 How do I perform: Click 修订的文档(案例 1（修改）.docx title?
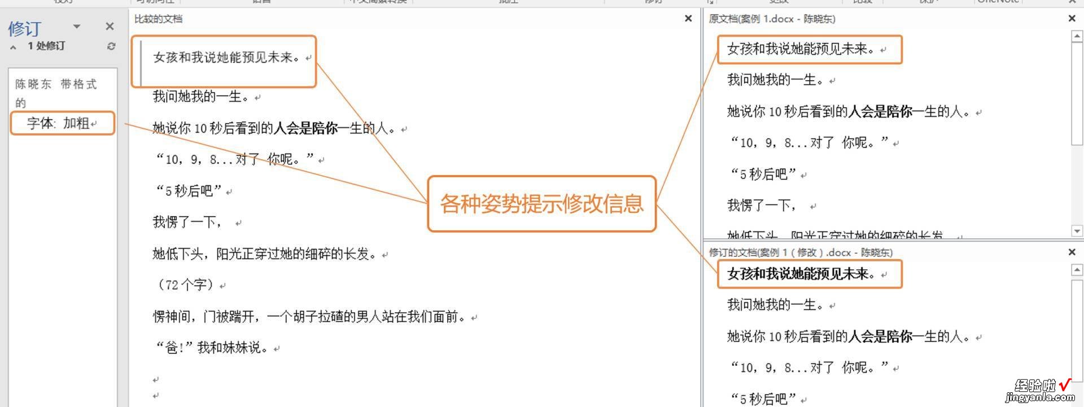[x=801, y=252]
